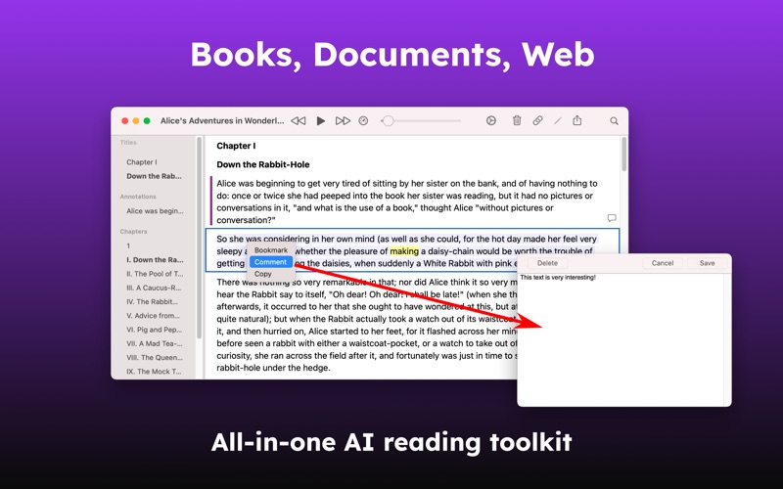The image size is (783, 489).
Task: Open chapter III. A Caucus-R...
Action: point(154,288)
